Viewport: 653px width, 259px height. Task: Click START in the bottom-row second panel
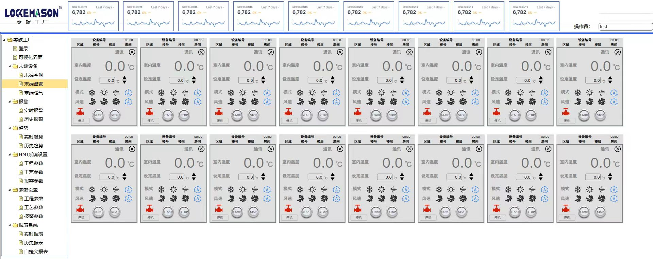[x=168, y=212]
